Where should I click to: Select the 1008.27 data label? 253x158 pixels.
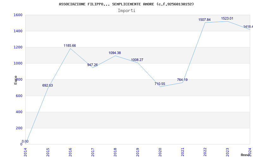(137, 60)
